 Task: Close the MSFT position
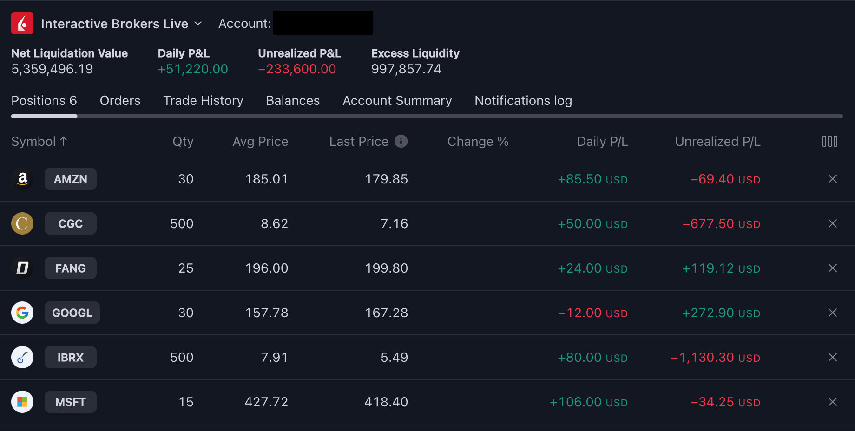point(832,402)
